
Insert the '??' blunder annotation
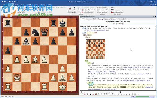click(113, 94)
